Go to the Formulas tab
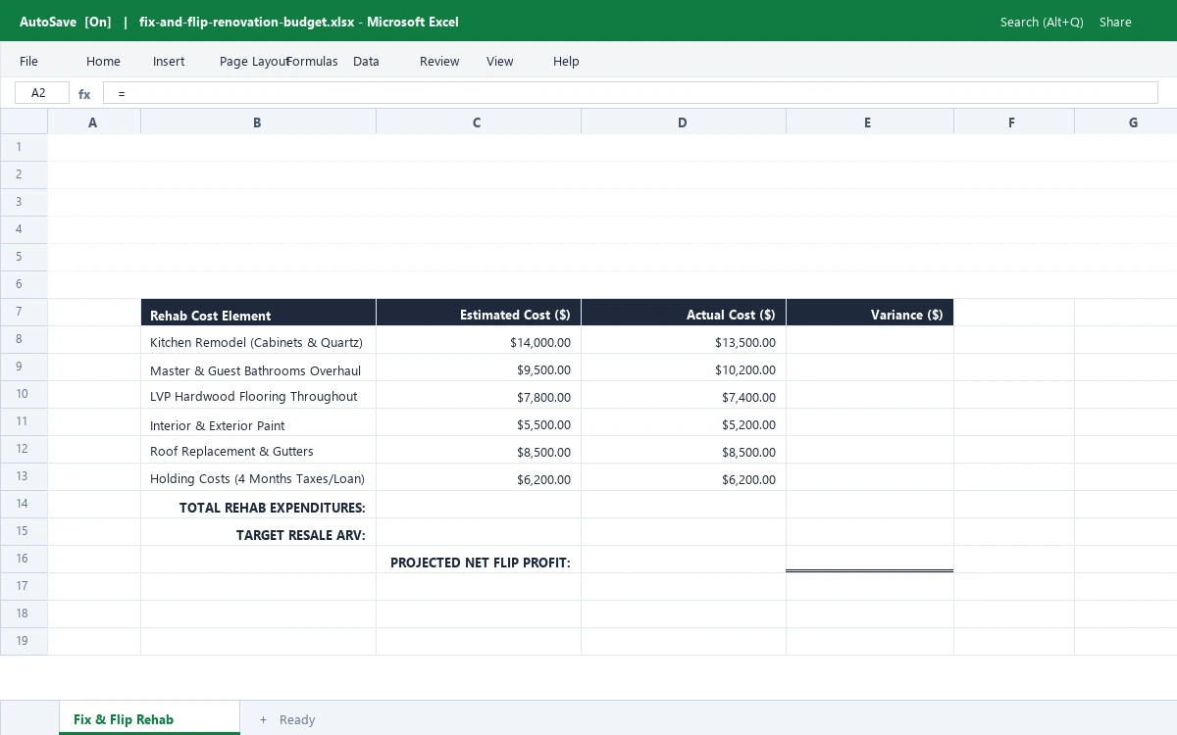The height and width of the screenshot is (735, 1177). tap(312, 61)
